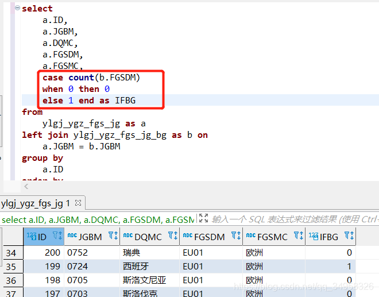Click the IFBG cell with value 1

pyautogui.click(x=330, y=267)
